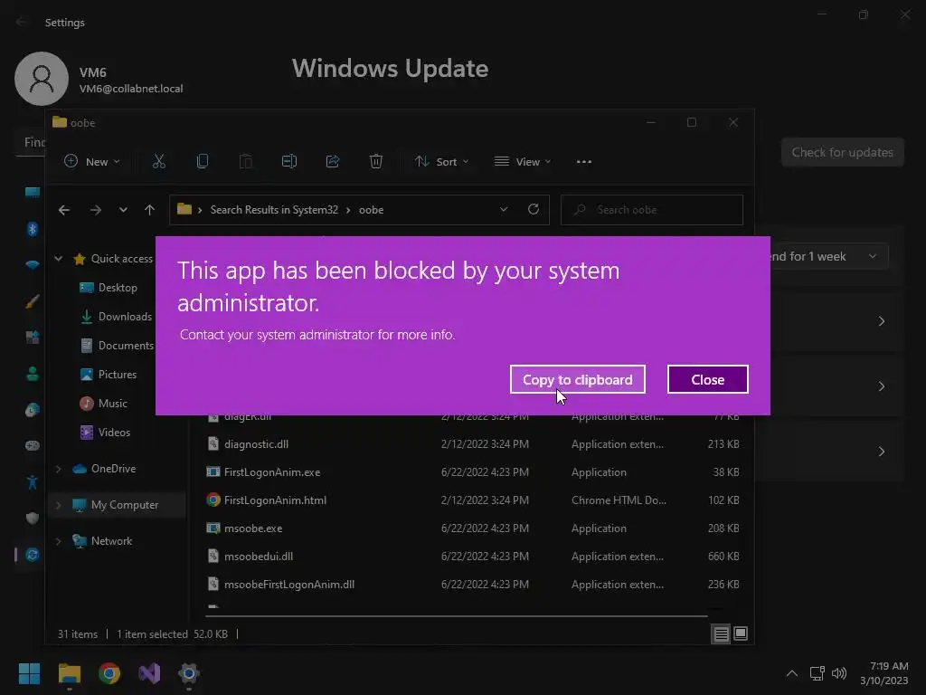The width and height of the screenshot is (926, 695).
Task: Switch to details view layout icon
Action: (x=721, y=634)
